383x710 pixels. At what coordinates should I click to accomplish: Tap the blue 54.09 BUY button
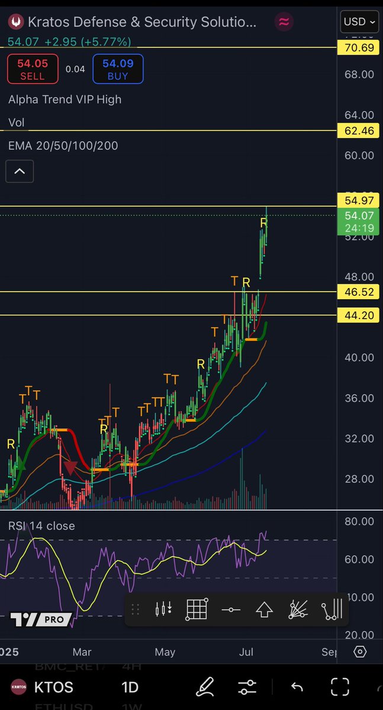[118, 69]
